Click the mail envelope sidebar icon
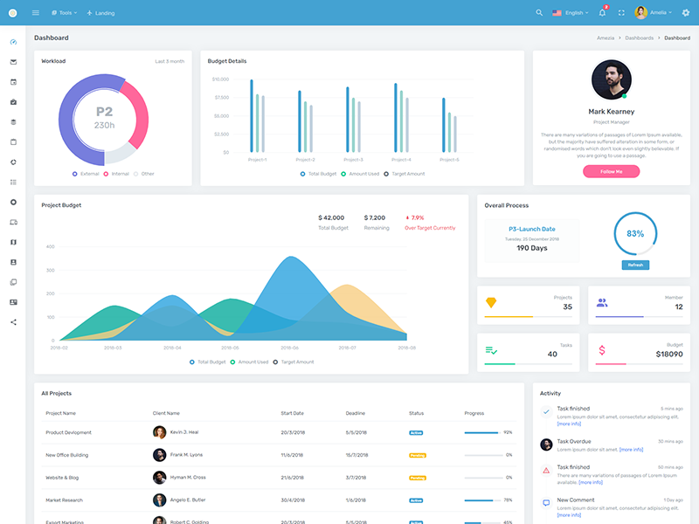The width and height of the screenshot is (699, 524). (13, 62)
